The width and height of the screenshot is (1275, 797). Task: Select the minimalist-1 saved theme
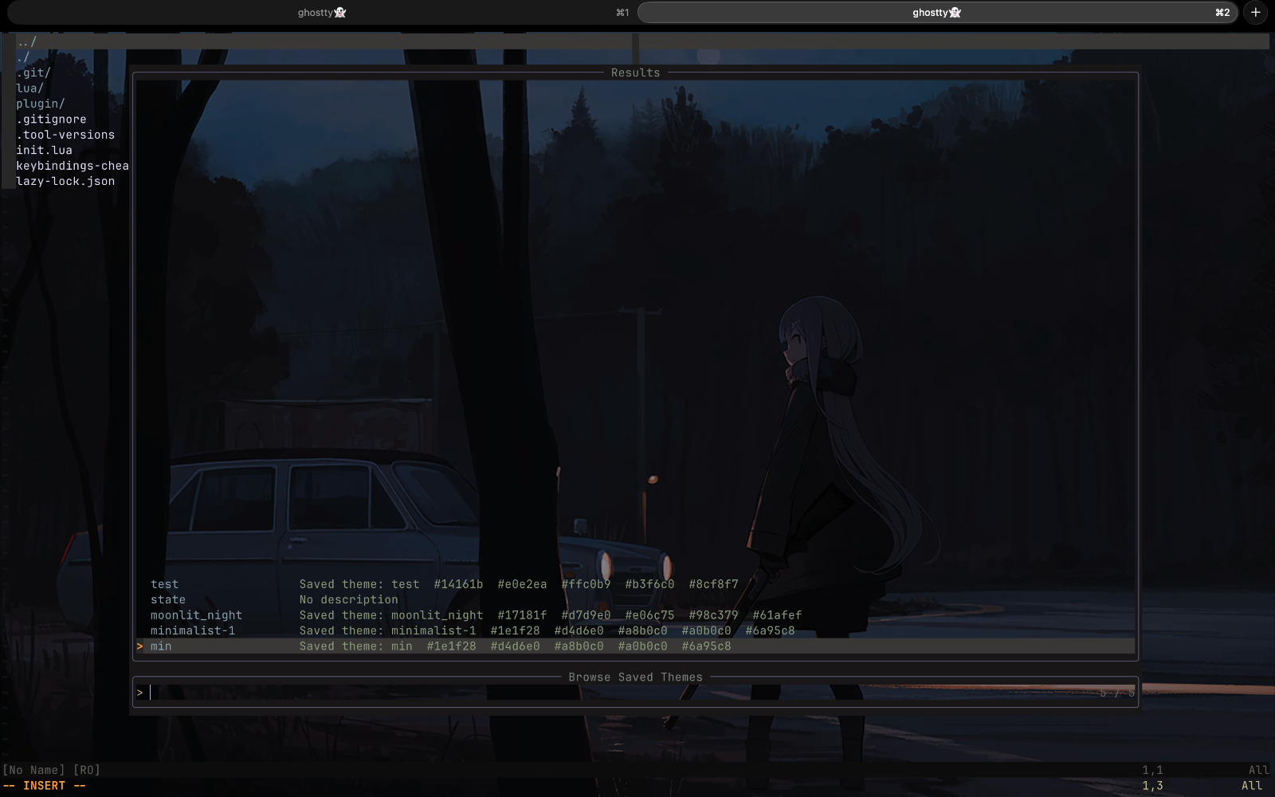pos(193,630)
